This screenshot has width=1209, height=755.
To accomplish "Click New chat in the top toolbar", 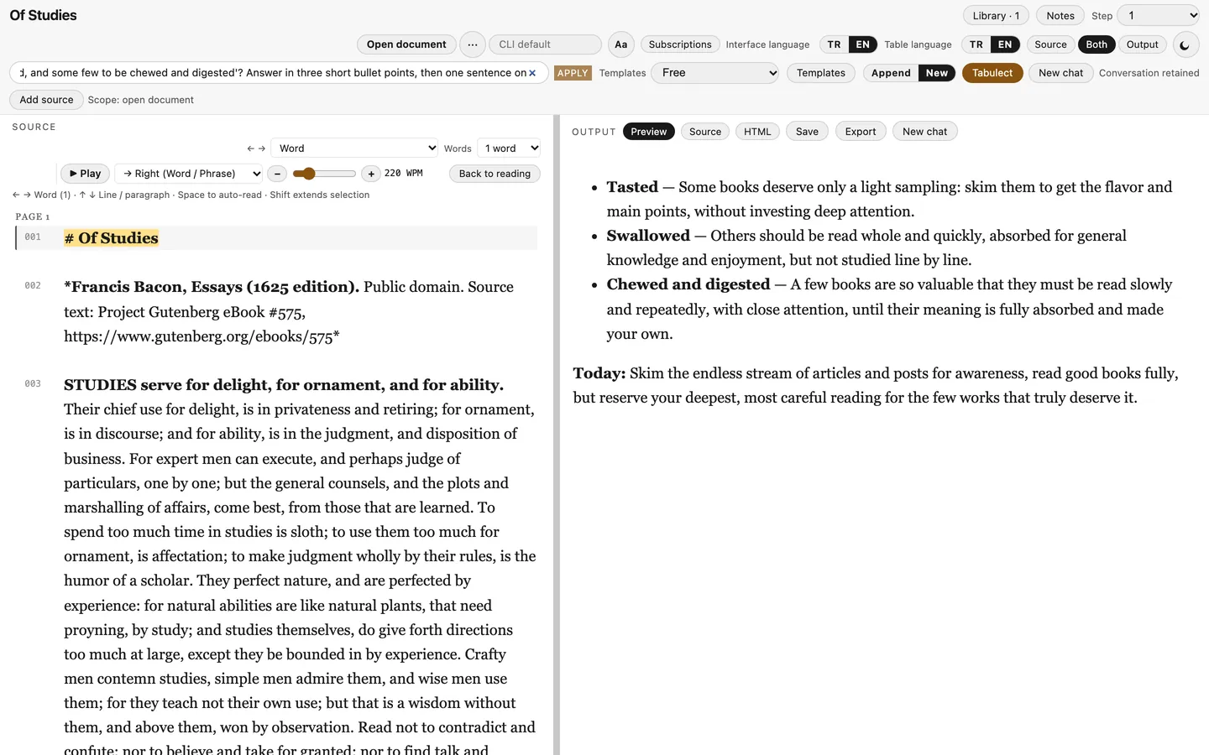I will (x=1060, y=73).
